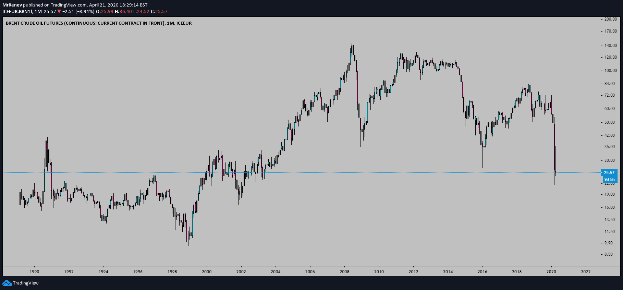Click the 84.00 price axis label
Screen dimensions: 623x290
[x=610, y=84]
